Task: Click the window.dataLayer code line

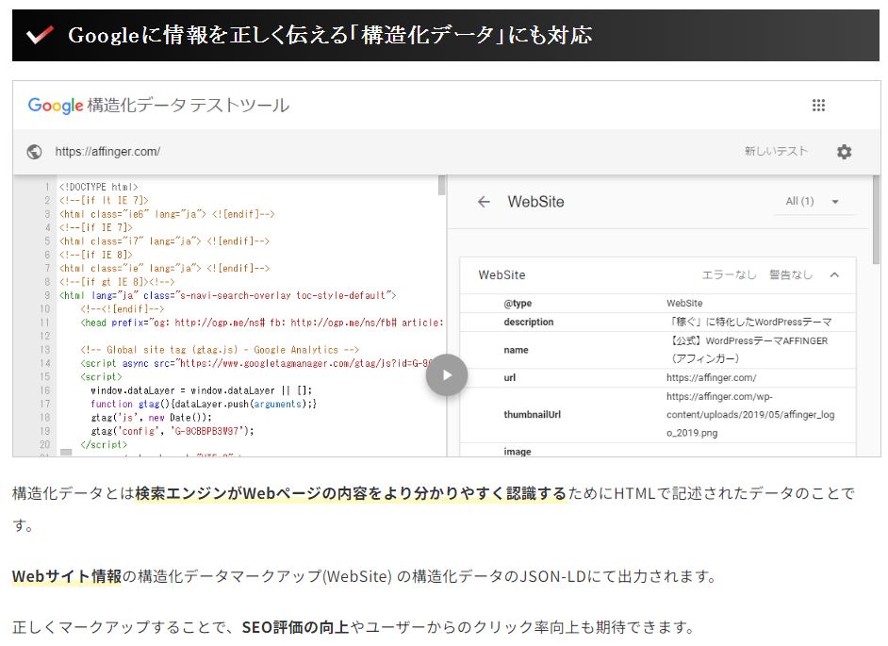Action: tap(201, 391)
